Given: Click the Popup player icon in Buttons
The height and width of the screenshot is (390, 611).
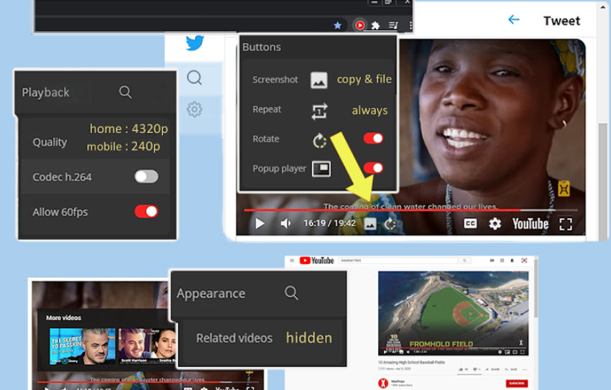Looking at the screenshot, I should 321,169.
